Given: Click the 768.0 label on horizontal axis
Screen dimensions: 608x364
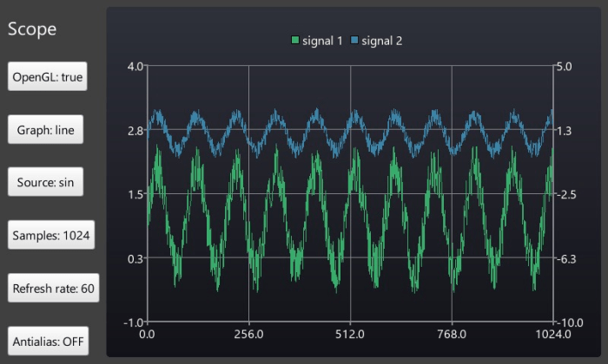Looking at the screenshot, I should [452, 334].
